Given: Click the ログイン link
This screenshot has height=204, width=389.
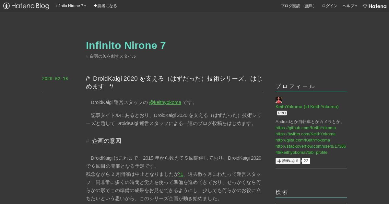Looking at the screenshot, I should (330, 6).
